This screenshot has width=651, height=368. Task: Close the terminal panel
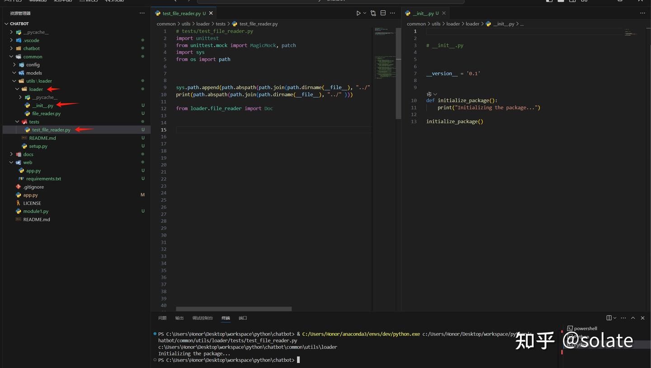coord(642,318)
